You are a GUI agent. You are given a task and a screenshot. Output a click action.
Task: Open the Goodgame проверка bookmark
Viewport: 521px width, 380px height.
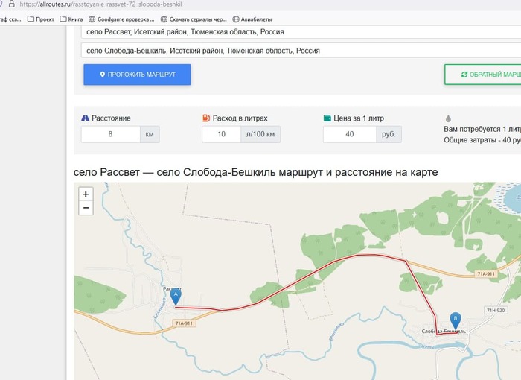pyautogui.click(x=121, y=19)
